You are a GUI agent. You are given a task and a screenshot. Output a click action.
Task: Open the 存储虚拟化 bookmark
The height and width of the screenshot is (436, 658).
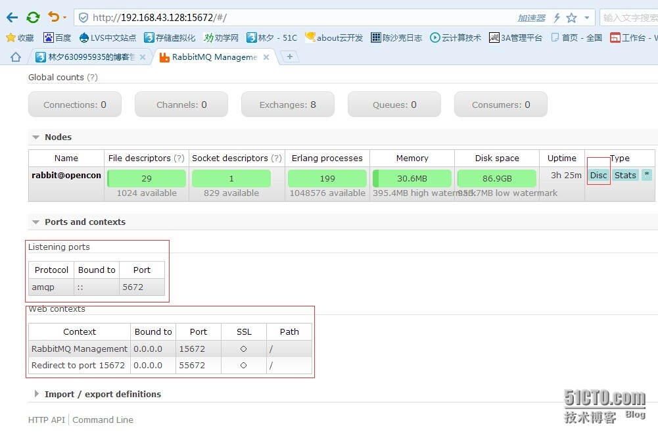pos(170,37)
